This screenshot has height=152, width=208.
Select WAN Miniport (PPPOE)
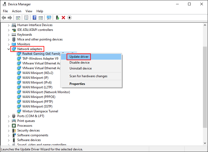pyautogui.click(x=39, y=97)
